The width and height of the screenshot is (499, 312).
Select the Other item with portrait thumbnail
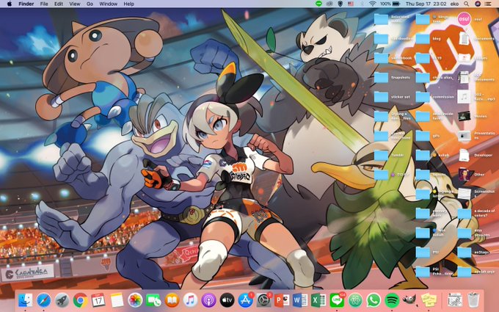pyautogui.click(x=464, y=175)
